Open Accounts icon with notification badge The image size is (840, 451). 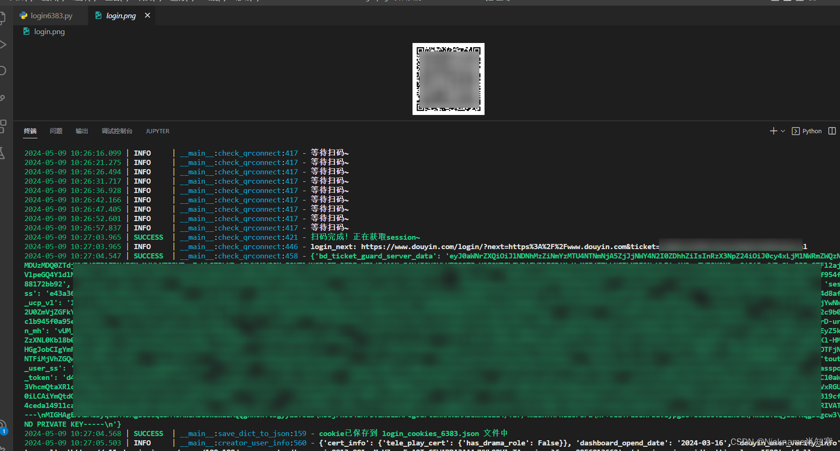(3, 427)
